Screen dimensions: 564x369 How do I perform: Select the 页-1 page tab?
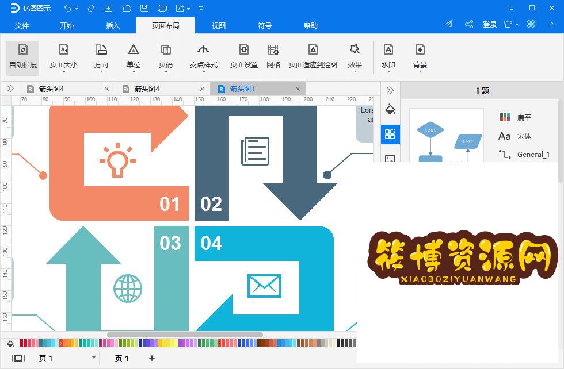(121, 358)
